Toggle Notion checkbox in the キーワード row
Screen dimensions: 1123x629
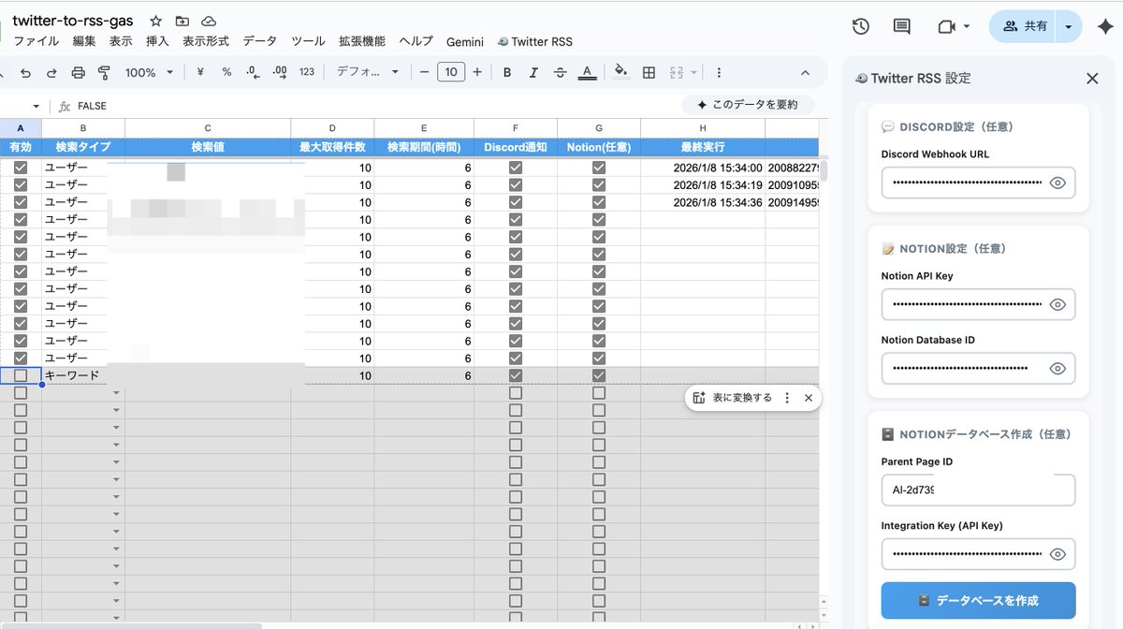click(599, 375)
